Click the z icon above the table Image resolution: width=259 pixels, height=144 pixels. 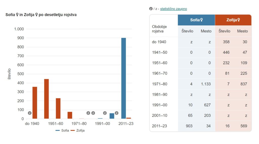(x=151, y=9)
